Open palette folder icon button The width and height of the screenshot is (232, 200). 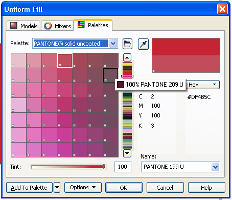pyautogui.click(x=127, y=44)
